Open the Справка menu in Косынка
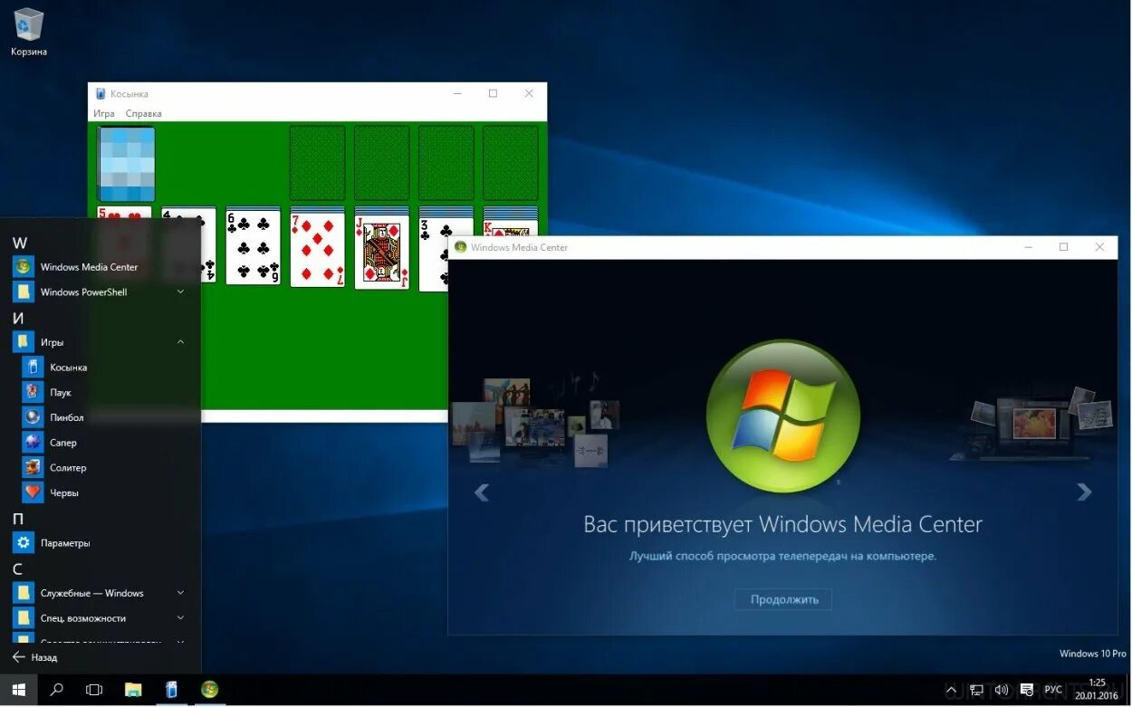 (x=144, y=113)
